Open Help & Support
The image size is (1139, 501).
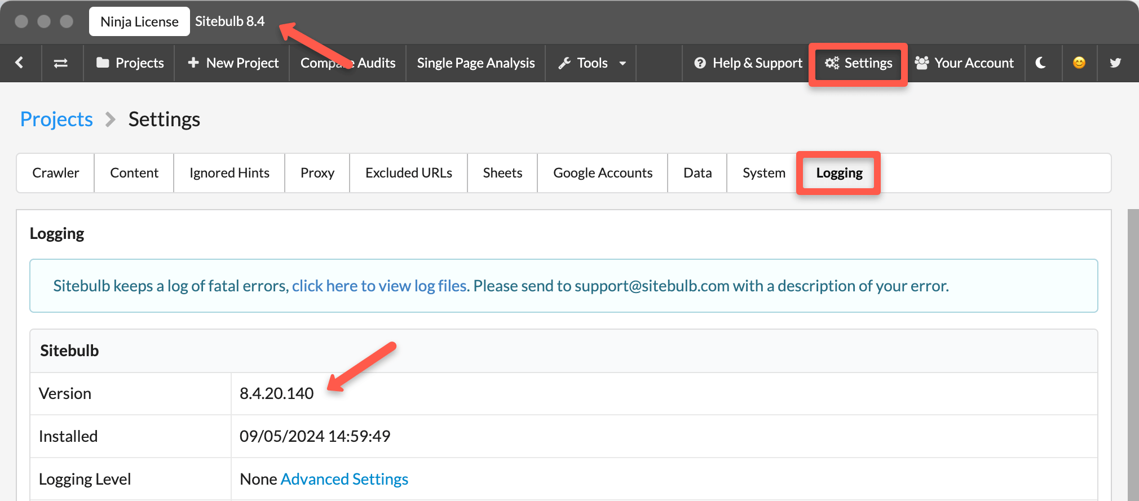(x=748, y=63)
